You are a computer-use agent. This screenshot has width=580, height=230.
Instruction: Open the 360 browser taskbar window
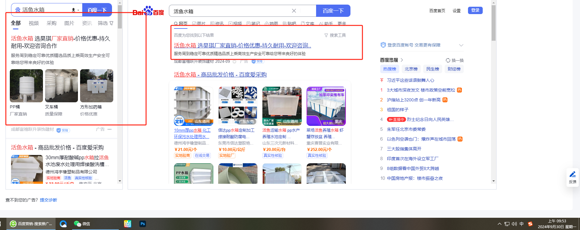click(31, 224)
